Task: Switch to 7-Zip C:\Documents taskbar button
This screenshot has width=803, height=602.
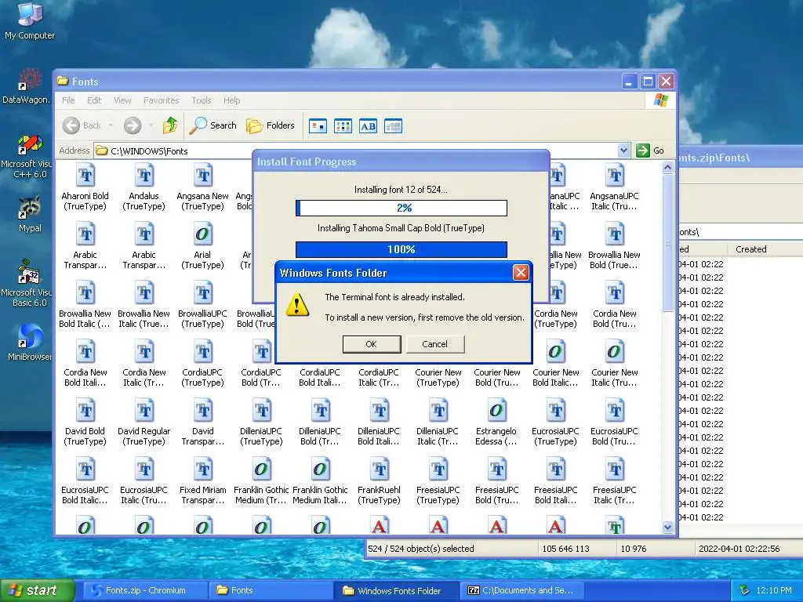Action: pyautogui.click(x=522, y=590)
